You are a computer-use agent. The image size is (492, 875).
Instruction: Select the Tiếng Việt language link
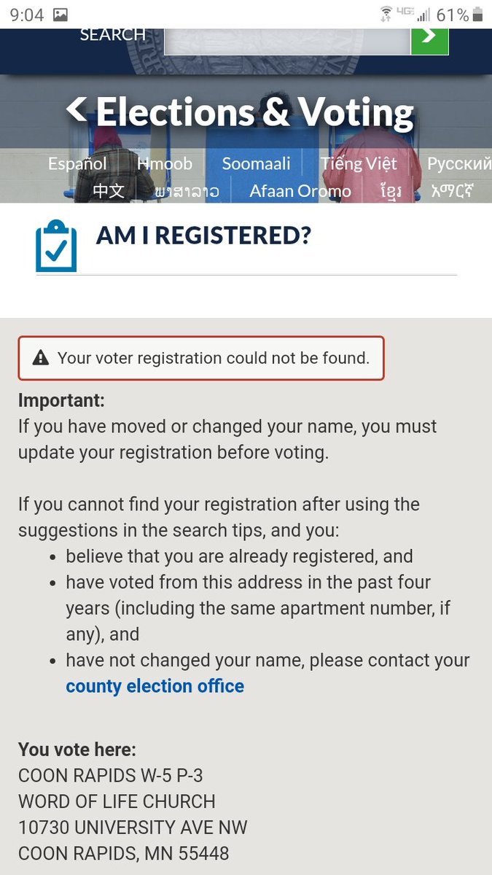359,163
